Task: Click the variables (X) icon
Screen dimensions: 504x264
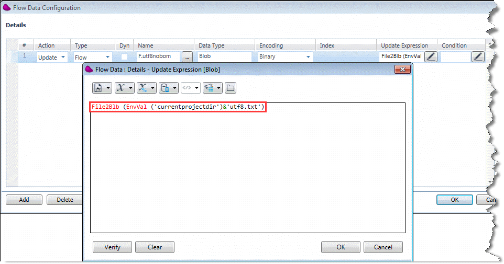Action: [x=121, y=88]
